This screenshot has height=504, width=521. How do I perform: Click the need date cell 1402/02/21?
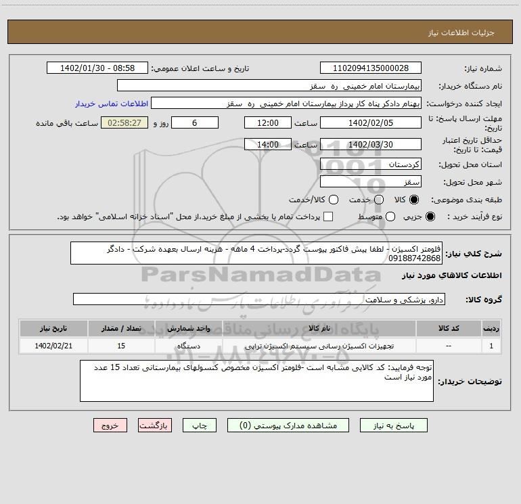(53, 346)
